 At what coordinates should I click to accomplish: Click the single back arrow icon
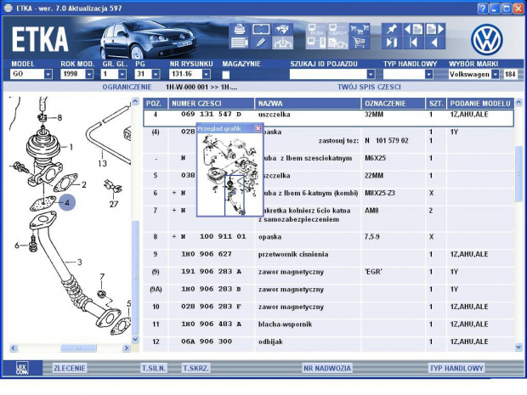pyautogui.click(x=435, y=43)
